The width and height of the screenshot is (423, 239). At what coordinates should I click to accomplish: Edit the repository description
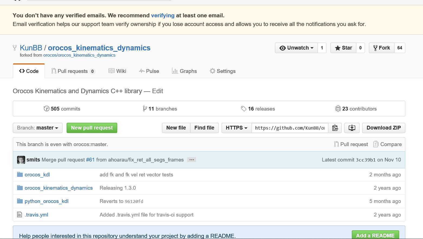tap(158, 91)
